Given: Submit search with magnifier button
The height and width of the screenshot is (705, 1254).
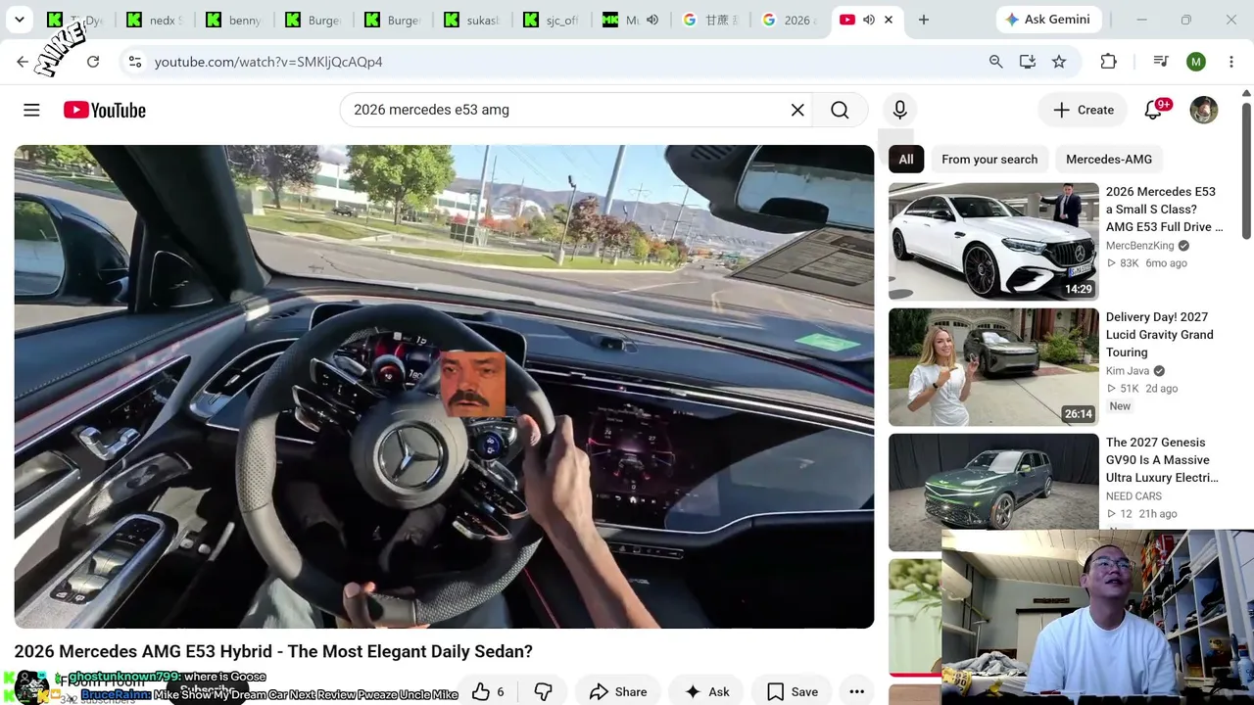Looking at the screenshot, I should coord(840,111).
